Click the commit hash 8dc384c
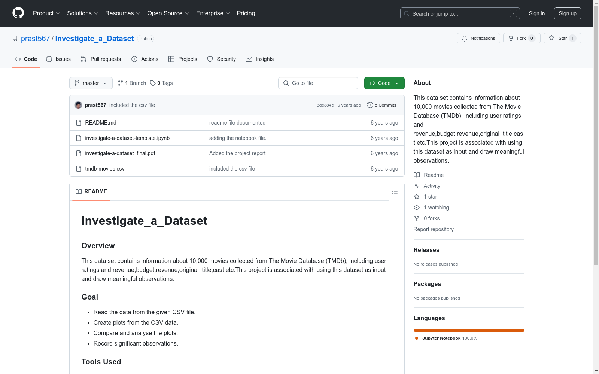The width and height of the screenshot is (599, 374). tap(325, 105)
